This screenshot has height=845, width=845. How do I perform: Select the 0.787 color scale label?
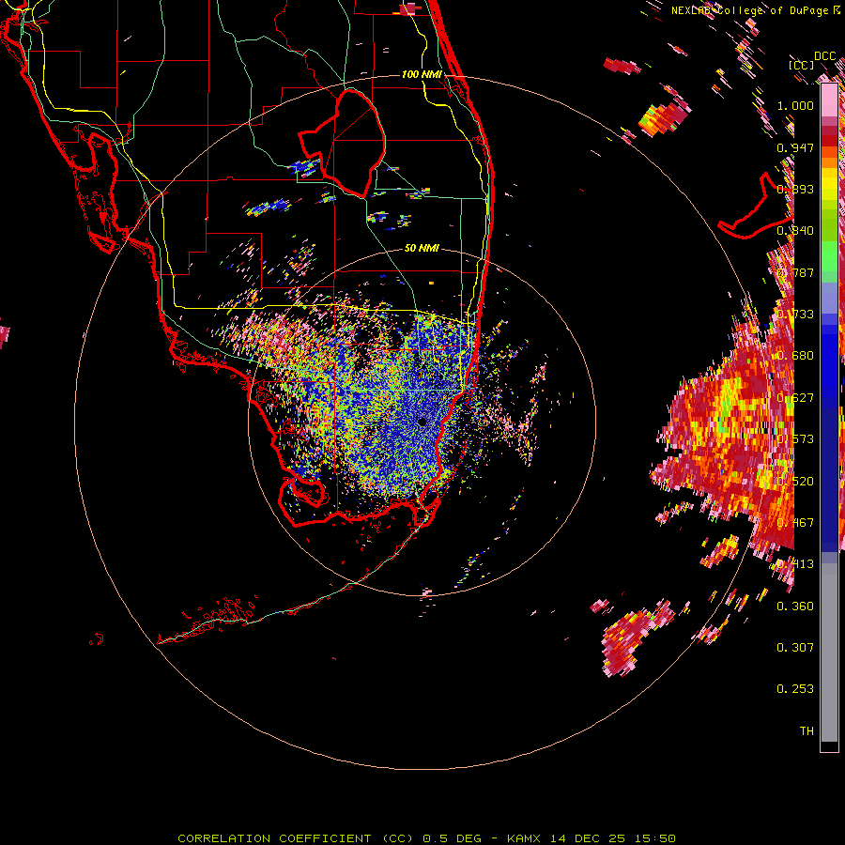coord(795,272)
